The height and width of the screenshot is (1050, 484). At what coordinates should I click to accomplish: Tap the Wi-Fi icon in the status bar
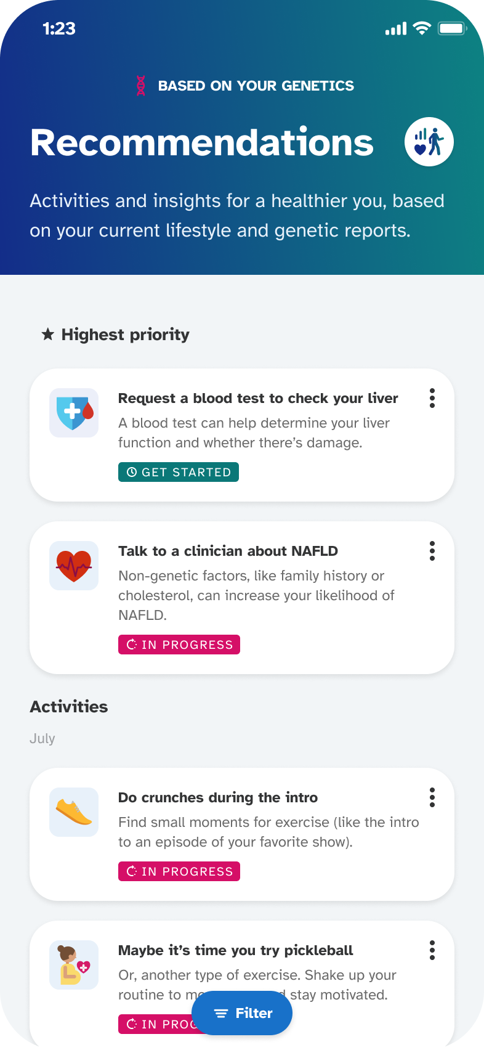(x=421, y=28)
